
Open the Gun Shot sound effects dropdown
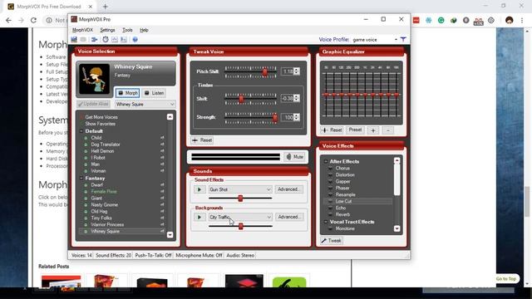[x=268, y=189]
